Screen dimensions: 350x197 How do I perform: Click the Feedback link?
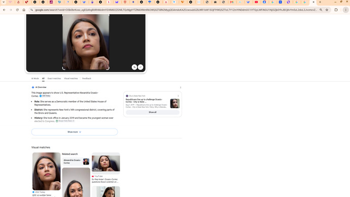click(x=87, y=78)
